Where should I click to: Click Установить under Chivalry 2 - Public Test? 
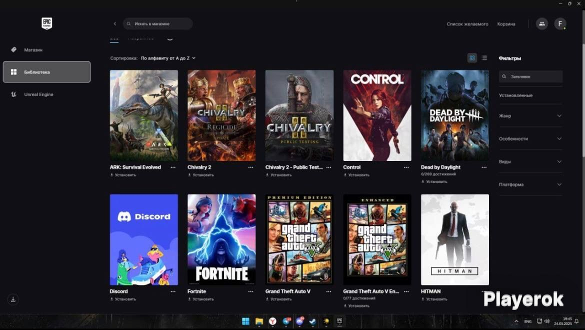tap(278, 175)
